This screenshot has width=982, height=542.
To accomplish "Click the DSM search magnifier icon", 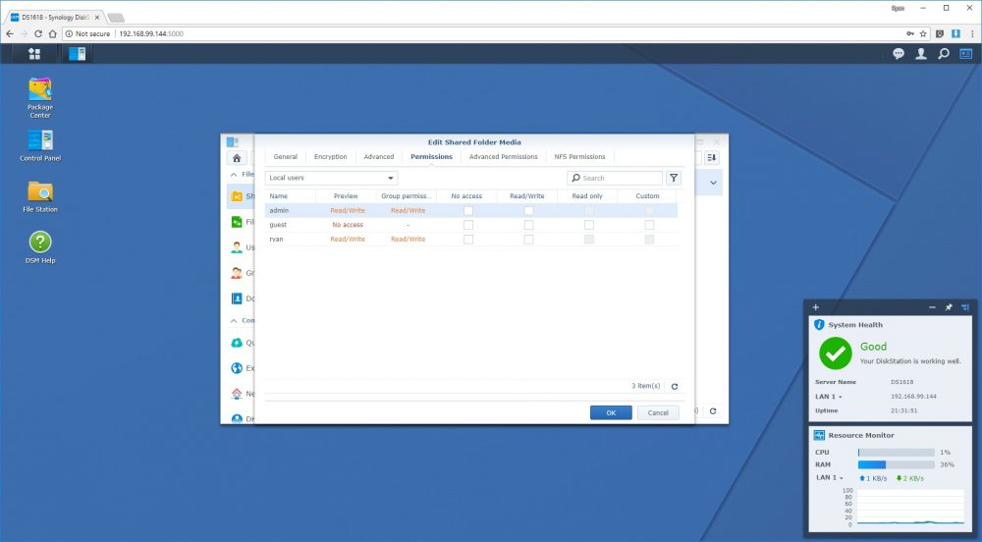I will (x=943, y=54).
